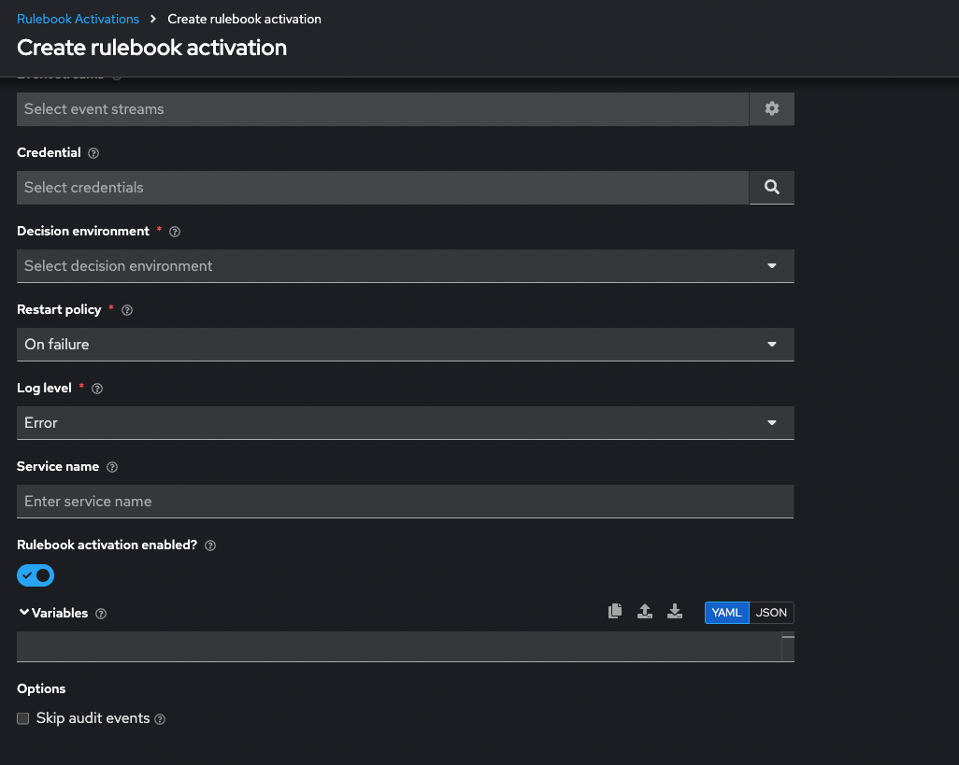
Task: Switch variables editor to YAML
Action: pyautogui.click(x=726, y=613)
